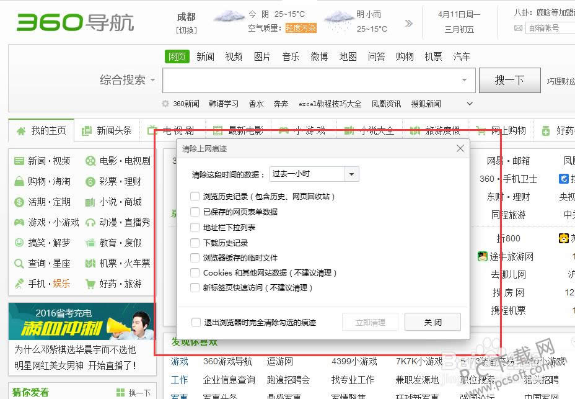The image size is (575, 399).
Task: Close the 清除上网痕迹 dialog with X
Action: coord(460,148)
